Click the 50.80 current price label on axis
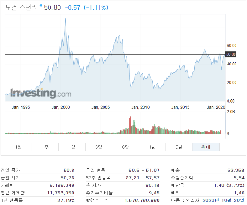This screenshot has width=247, height=205. pyautogui.click(x=231, y=54)
